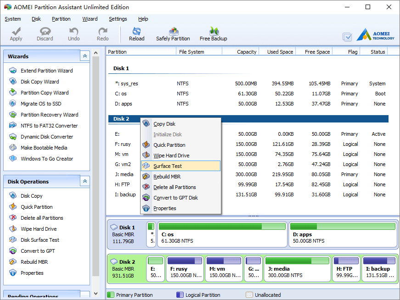
Task: Click the C: os partition usage bar
Action: coord(222,226)
